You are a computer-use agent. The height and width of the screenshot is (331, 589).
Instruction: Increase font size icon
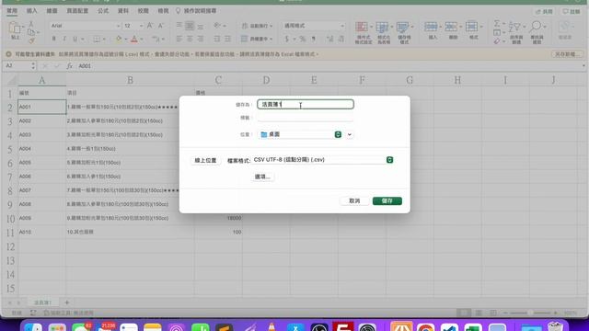coord(150,26)
